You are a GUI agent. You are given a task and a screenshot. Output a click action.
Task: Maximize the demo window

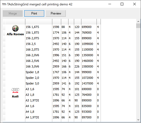pos(122,4)
